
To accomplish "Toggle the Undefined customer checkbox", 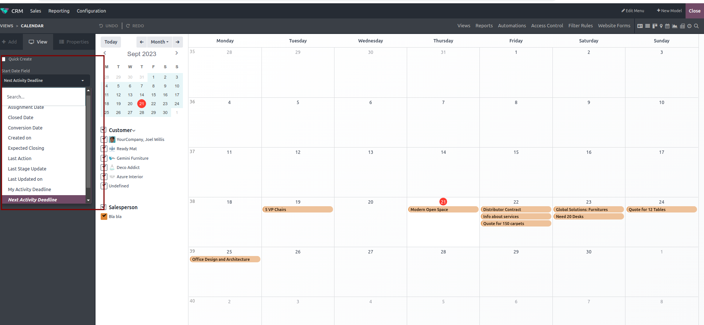I will [x=104, y=186].
